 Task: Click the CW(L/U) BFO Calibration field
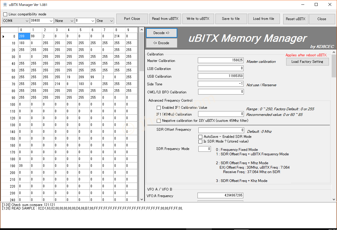[221, 92]
